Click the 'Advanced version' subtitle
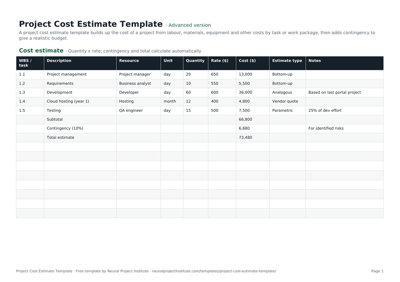Image resolution: width=400 pixels, height=282 pixels. tap(190, 25)
